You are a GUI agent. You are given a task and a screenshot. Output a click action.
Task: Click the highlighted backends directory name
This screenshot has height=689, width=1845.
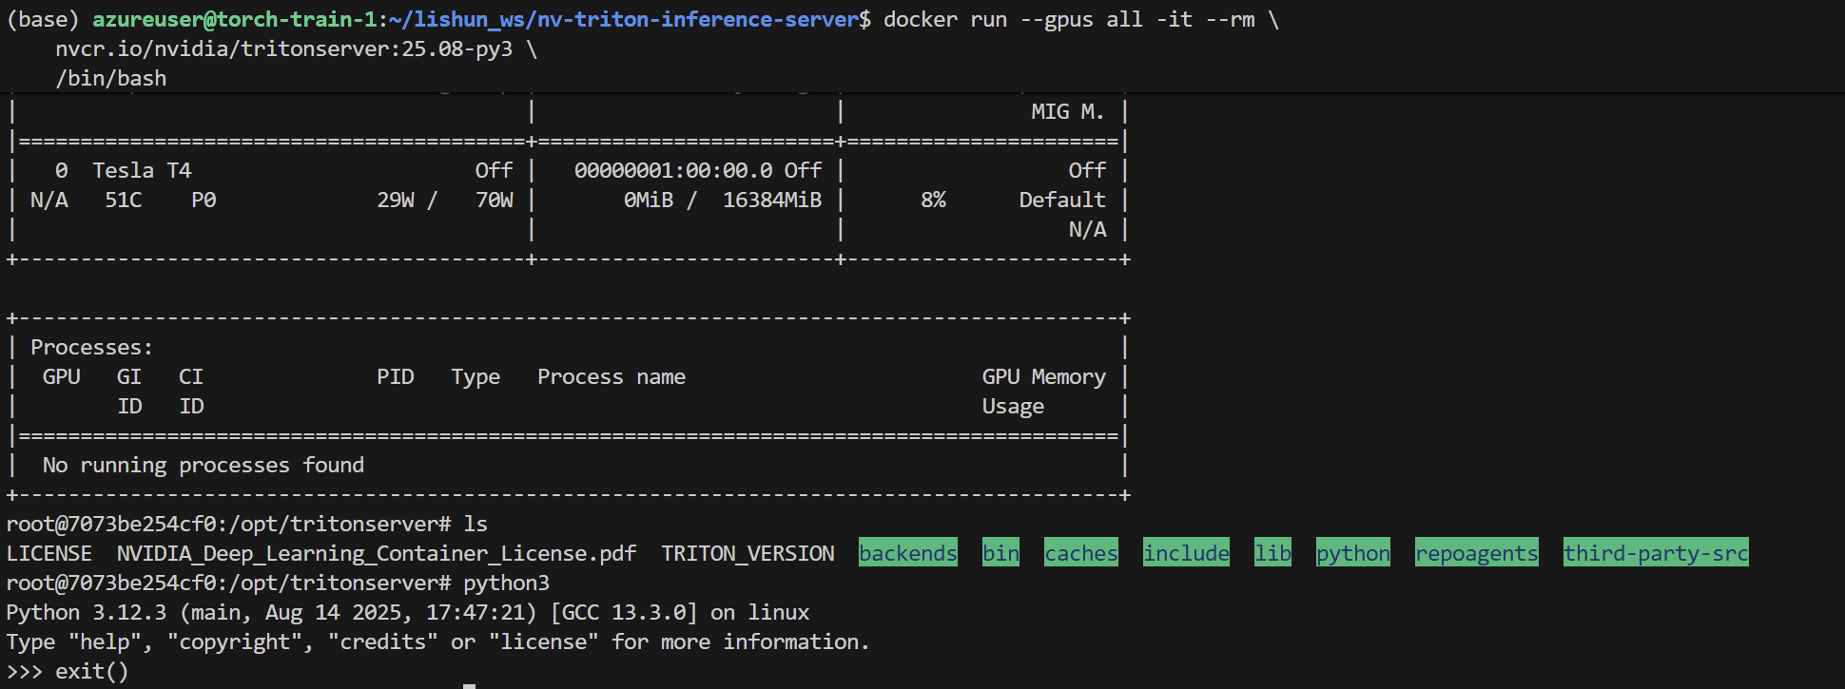coord(907,553)
